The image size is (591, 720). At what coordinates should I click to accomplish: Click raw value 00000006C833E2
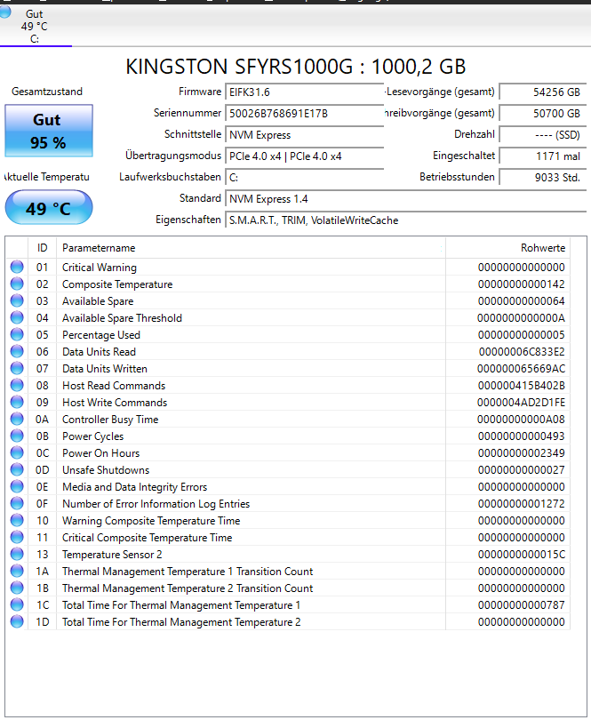pos(522,352)
